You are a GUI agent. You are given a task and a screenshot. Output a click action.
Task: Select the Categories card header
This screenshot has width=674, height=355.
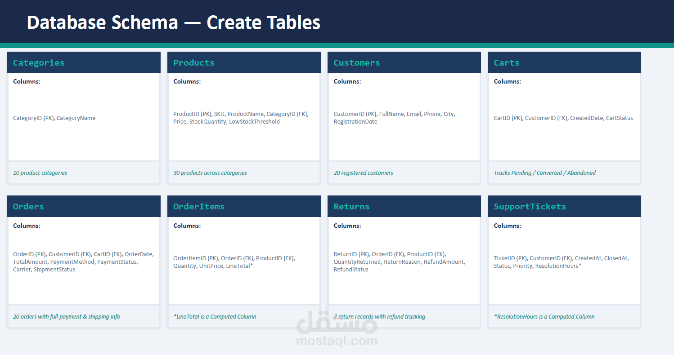click(84, 62)
